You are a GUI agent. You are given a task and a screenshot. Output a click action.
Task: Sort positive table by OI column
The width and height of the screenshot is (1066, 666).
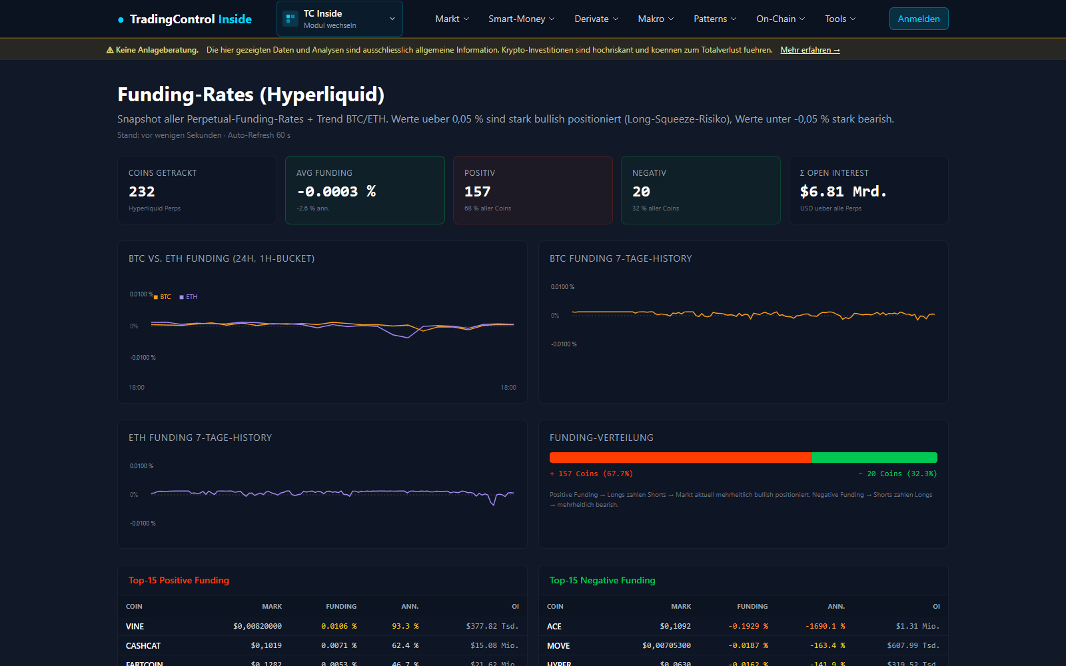coord(515,607)
